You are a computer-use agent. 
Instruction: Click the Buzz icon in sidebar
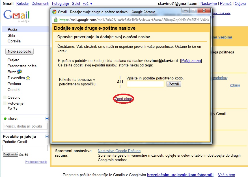coord(20,72)
